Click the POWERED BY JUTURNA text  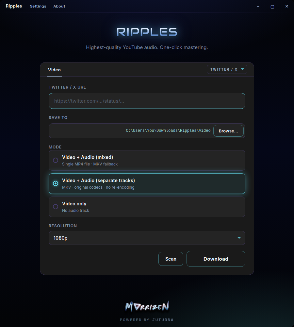click(x=147, y=320)
